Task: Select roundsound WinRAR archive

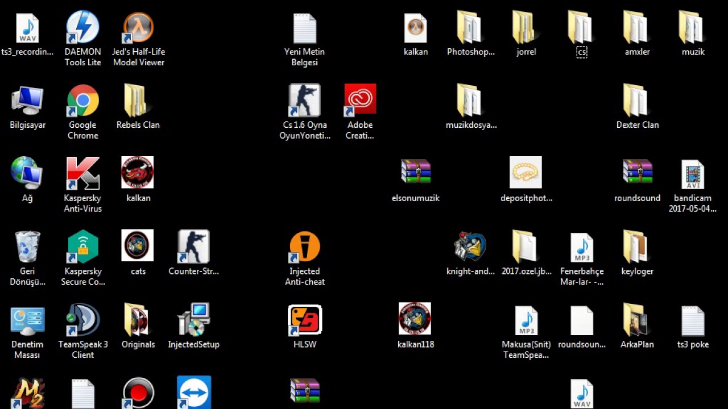Action: [637, 172]
